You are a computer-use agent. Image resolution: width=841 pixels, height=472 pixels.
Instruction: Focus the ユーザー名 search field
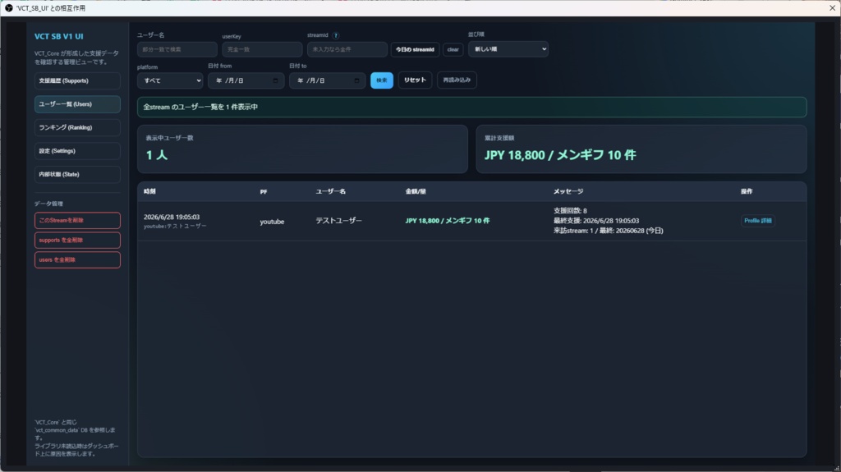[x=177, y=49]
